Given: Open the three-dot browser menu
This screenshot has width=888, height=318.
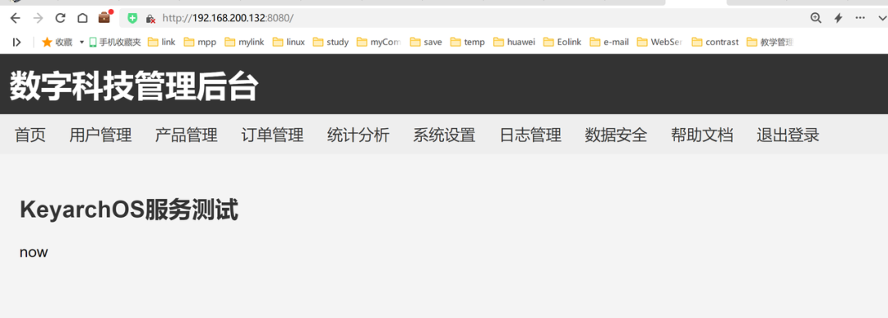Looking at the screenshot, I should [x=860, y=18].
